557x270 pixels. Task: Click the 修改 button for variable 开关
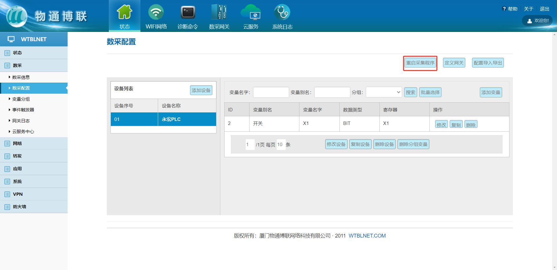tap(441, 125)
